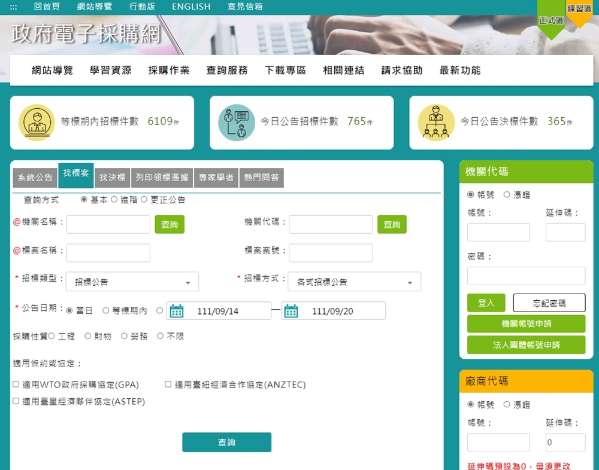This screenshot has width=599, height=470.
Task: Click the green 正式區 arrow badge
Action: click(x=550, y=24)
